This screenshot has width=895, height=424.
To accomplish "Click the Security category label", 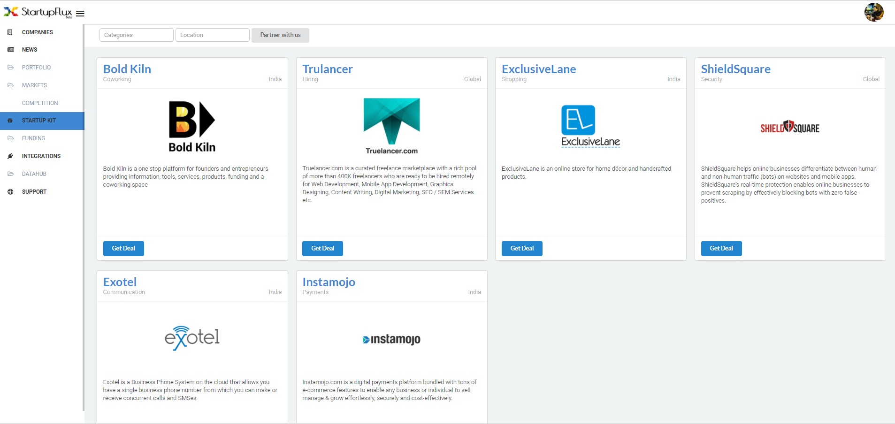I will tap(711, 79).
